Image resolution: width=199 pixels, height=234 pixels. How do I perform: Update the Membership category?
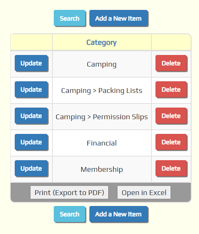point(31,168)
